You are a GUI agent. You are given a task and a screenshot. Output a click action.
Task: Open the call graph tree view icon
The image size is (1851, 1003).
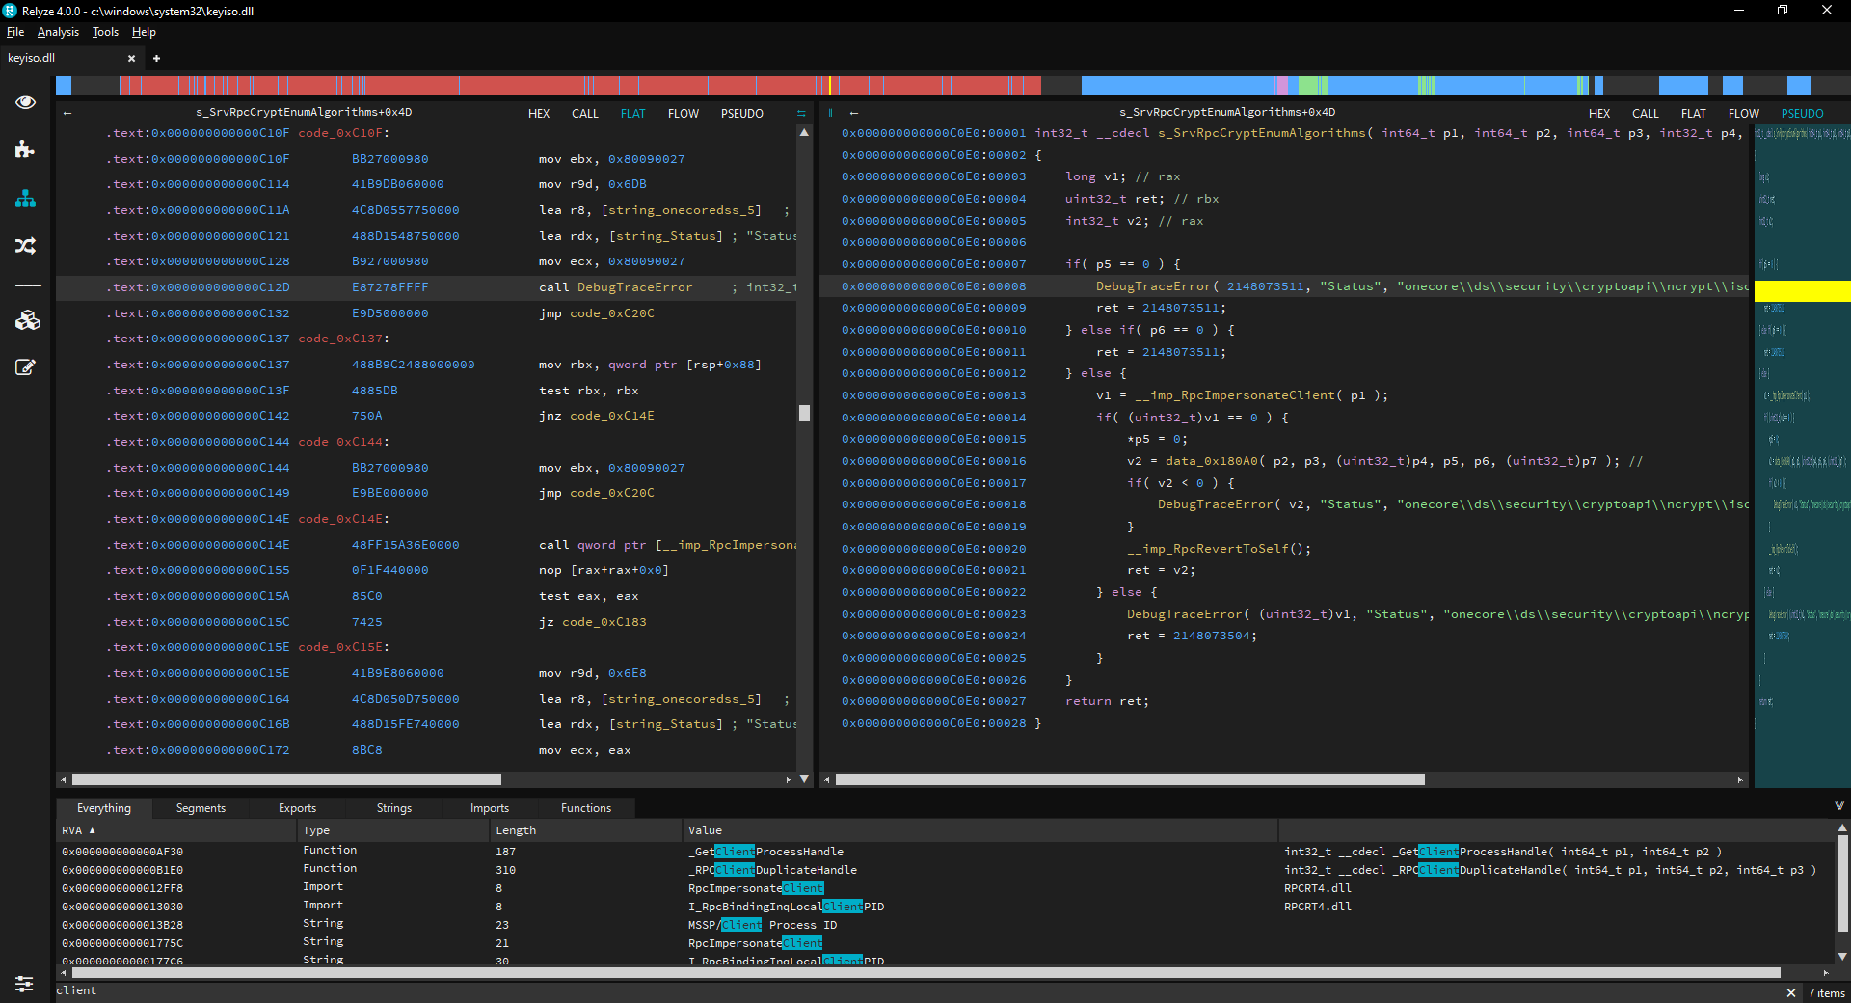point(26,200)
